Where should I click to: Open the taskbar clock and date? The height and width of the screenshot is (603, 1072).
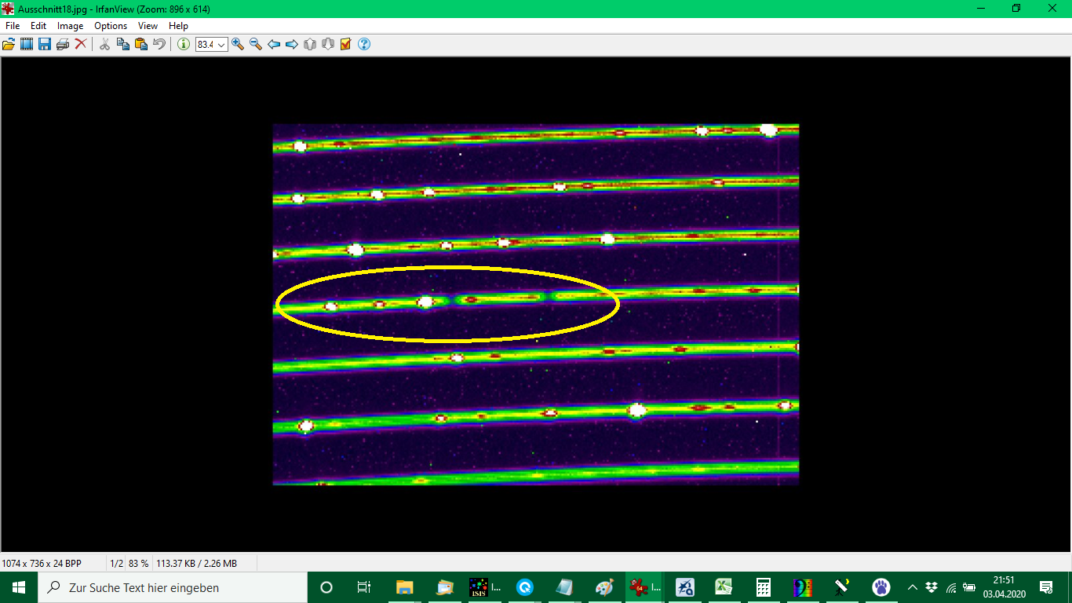pos(1008,587)
